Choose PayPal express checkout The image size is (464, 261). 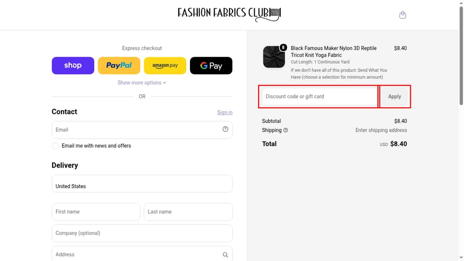click(x=119, y=65)
